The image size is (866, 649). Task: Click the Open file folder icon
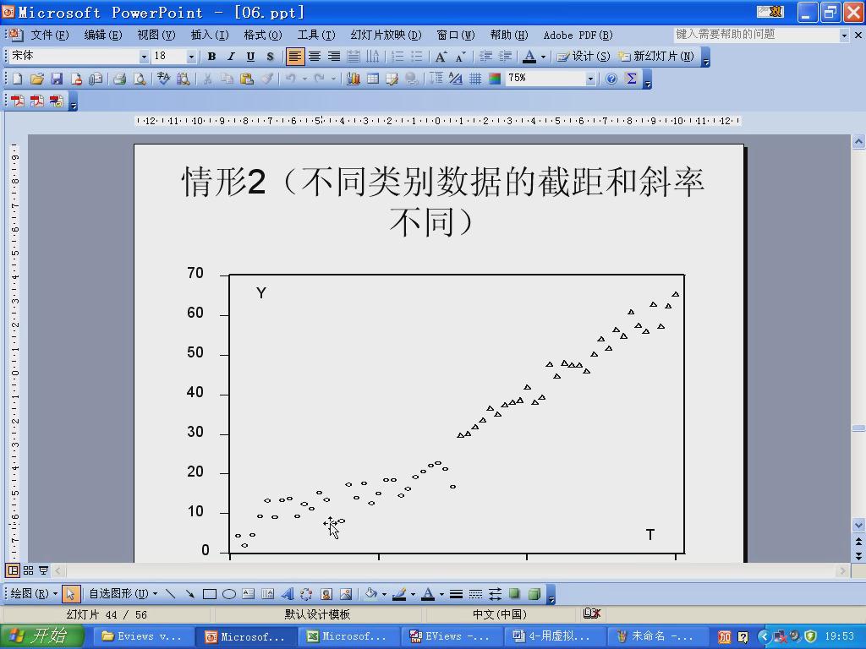37,79
